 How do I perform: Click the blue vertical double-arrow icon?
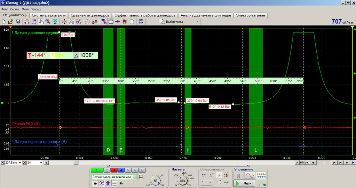(108, 183)
